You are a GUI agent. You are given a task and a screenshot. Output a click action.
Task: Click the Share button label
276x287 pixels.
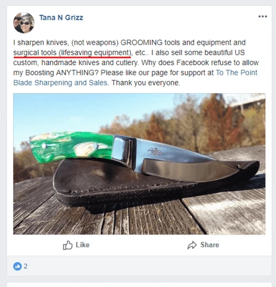[x=210, y=245]
